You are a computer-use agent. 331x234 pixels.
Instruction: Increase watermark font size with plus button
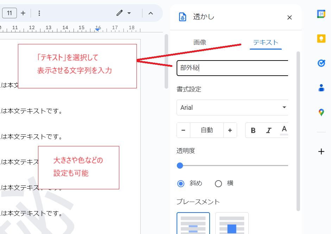(230, 130)
